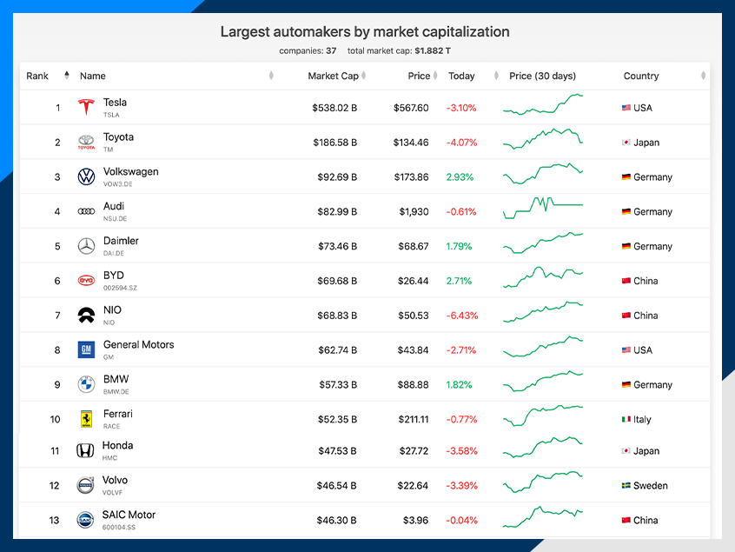The width and height of the screenshot is (735, 552).
Task: Open the Toyota company link
Action: pyautogui.click(x=118, y=137)
